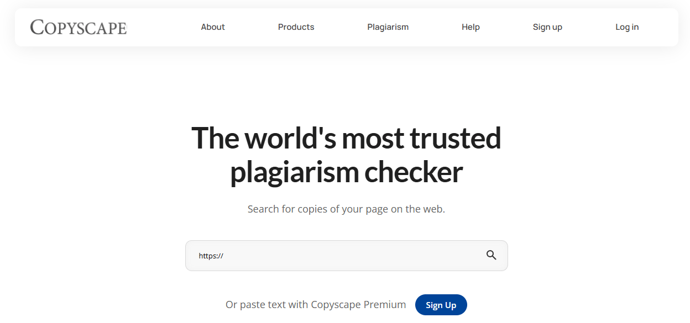Open the Help menu

point(471,27)
